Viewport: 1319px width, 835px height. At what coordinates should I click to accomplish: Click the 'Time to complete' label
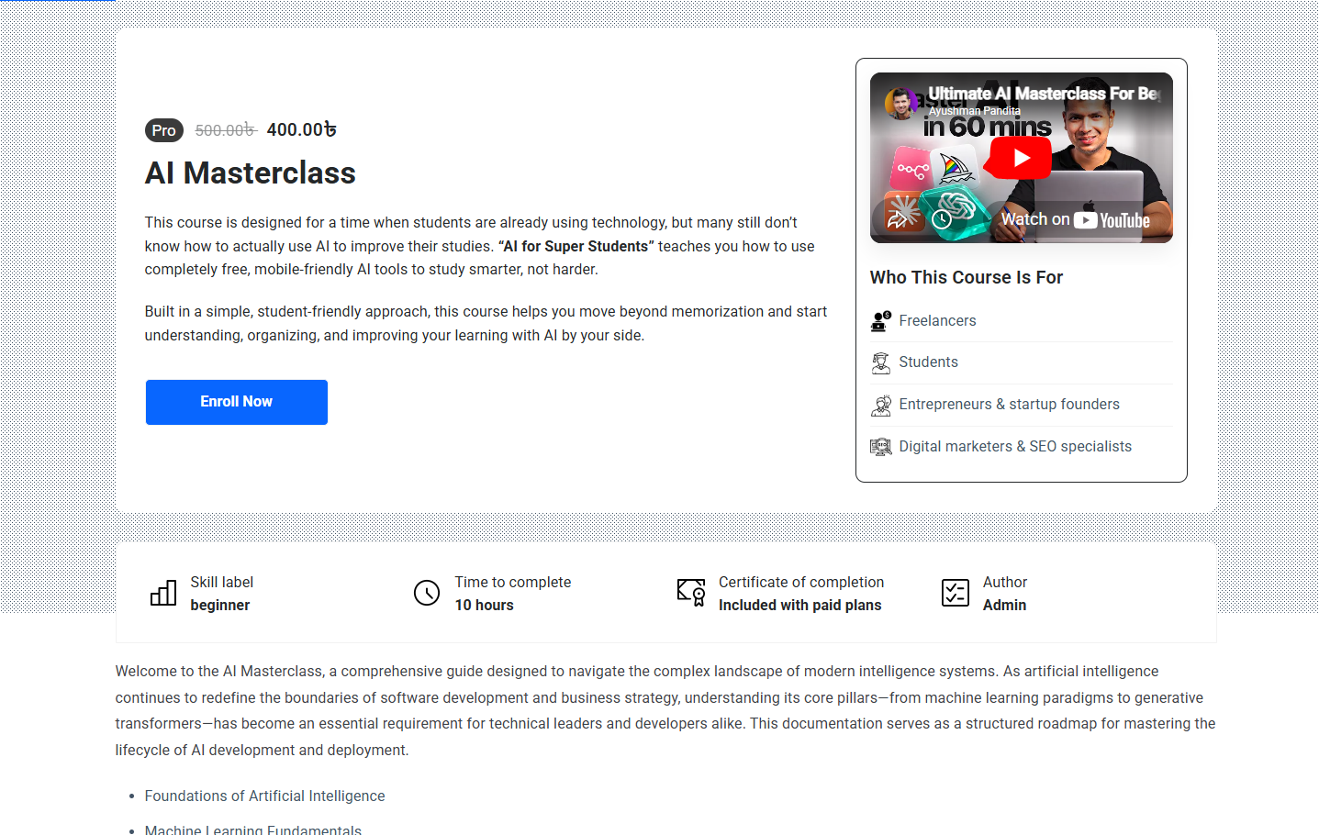[512, 582]
